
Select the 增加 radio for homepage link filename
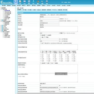pos(41,37)
